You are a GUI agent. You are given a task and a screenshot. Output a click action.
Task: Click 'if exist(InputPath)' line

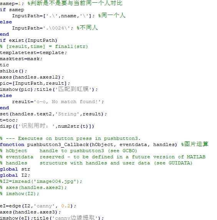[28, 40]
